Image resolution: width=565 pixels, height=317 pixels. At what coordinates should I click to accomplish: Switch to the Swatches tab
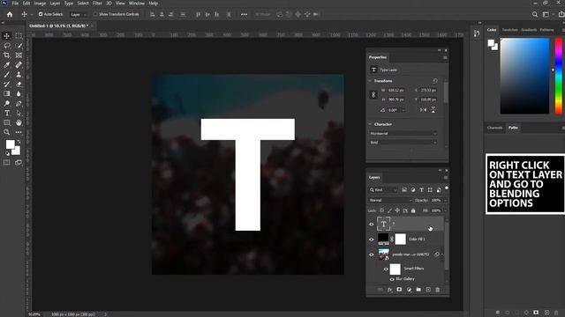(510, 30)
